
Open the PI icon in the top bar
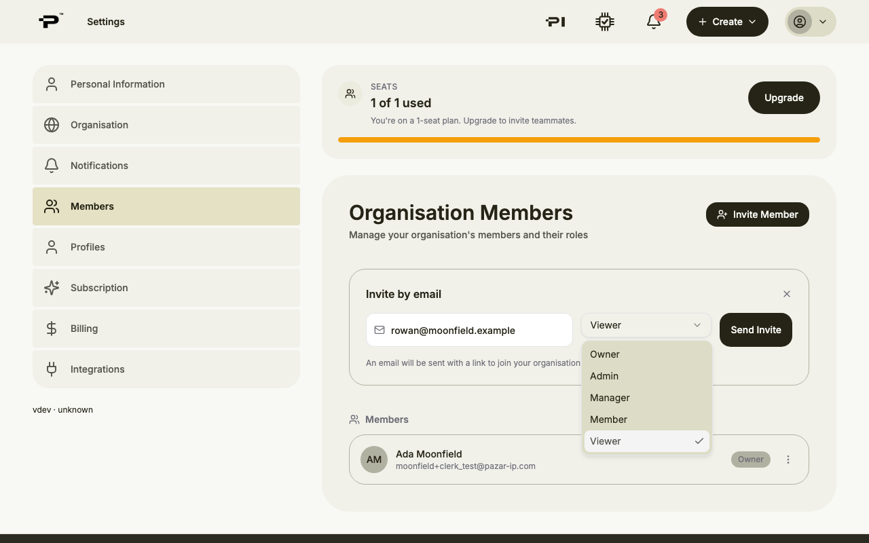pyautogui.click(x=555, y=22)
